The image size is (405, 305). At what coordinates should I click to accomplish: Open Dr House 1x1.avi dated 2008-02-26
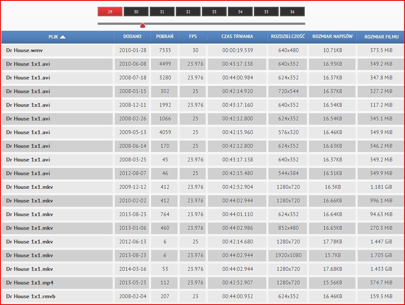tap(28, 119)
